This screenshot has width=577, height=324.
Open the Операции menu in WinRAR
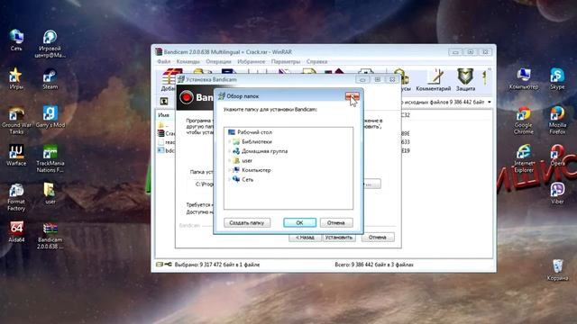coord(218,62)
